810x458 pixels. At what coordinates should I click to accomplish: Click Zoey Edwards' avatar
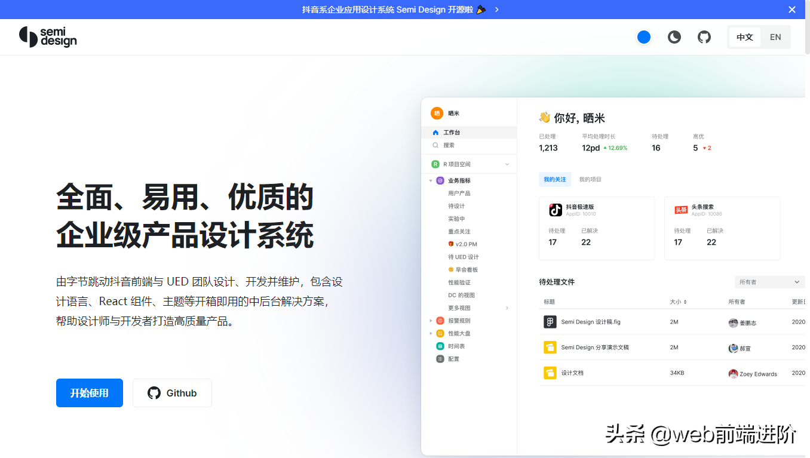coord(733,374)
